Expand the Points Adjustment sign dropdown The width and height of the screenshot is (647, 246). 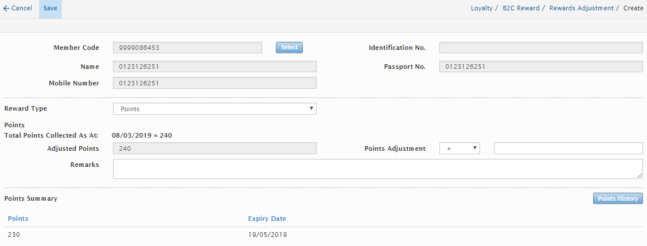(x=459, y=149)
